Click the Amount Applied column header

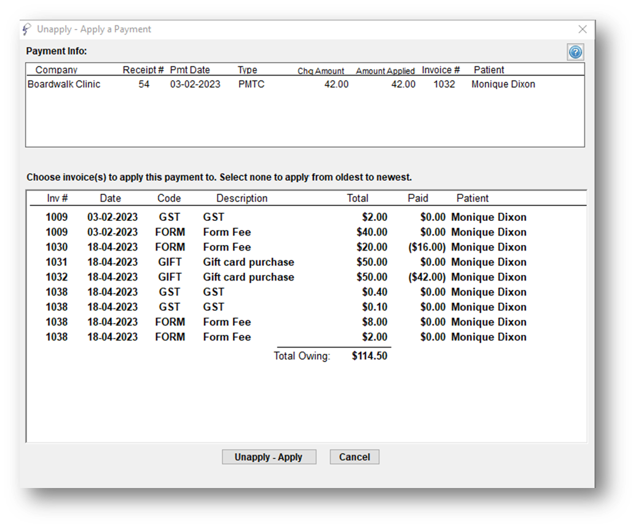point(385,71)
